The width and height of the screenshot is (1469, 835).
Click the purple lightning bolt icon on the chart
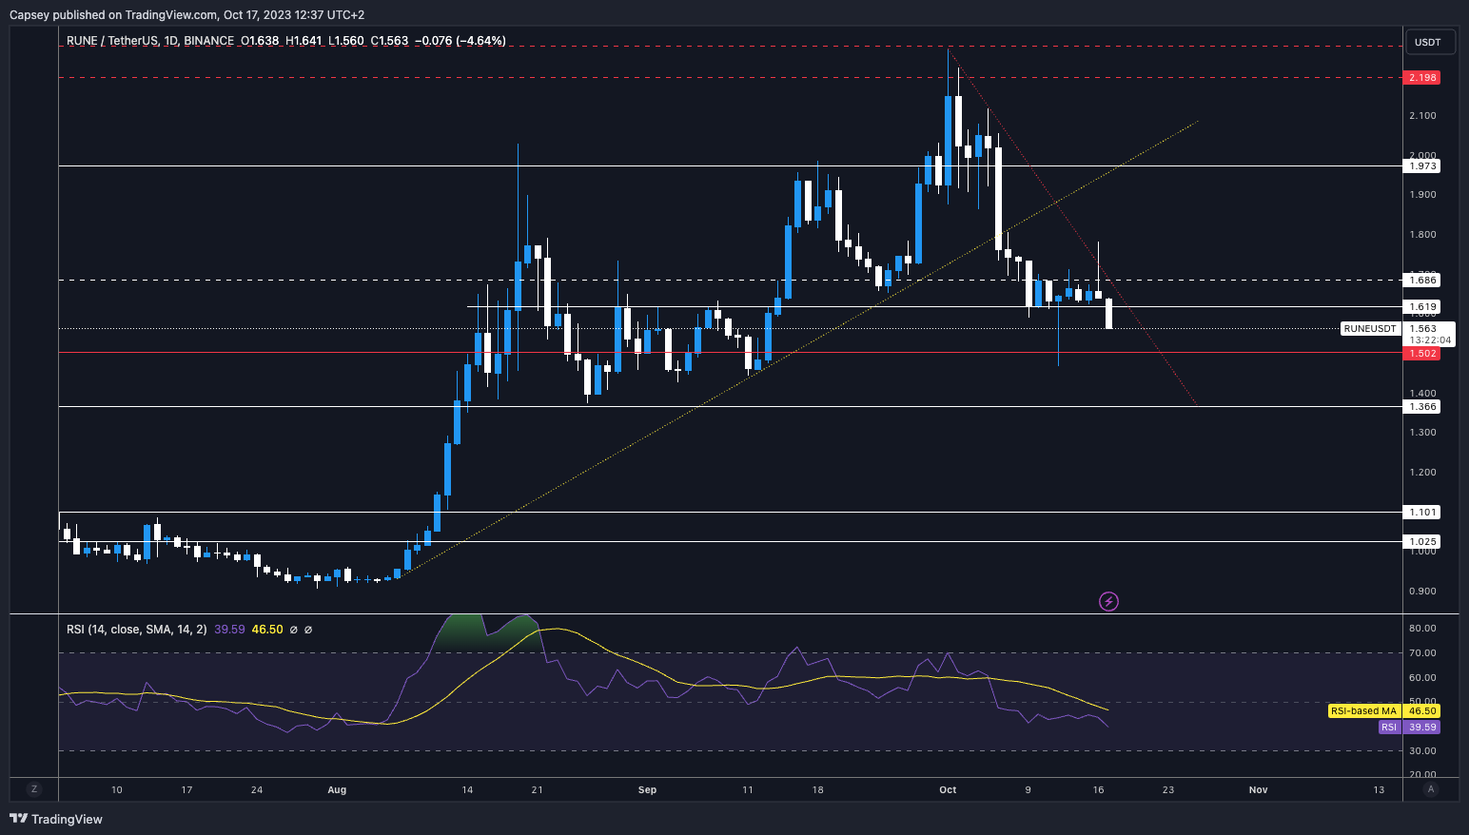coord(1108,601)
